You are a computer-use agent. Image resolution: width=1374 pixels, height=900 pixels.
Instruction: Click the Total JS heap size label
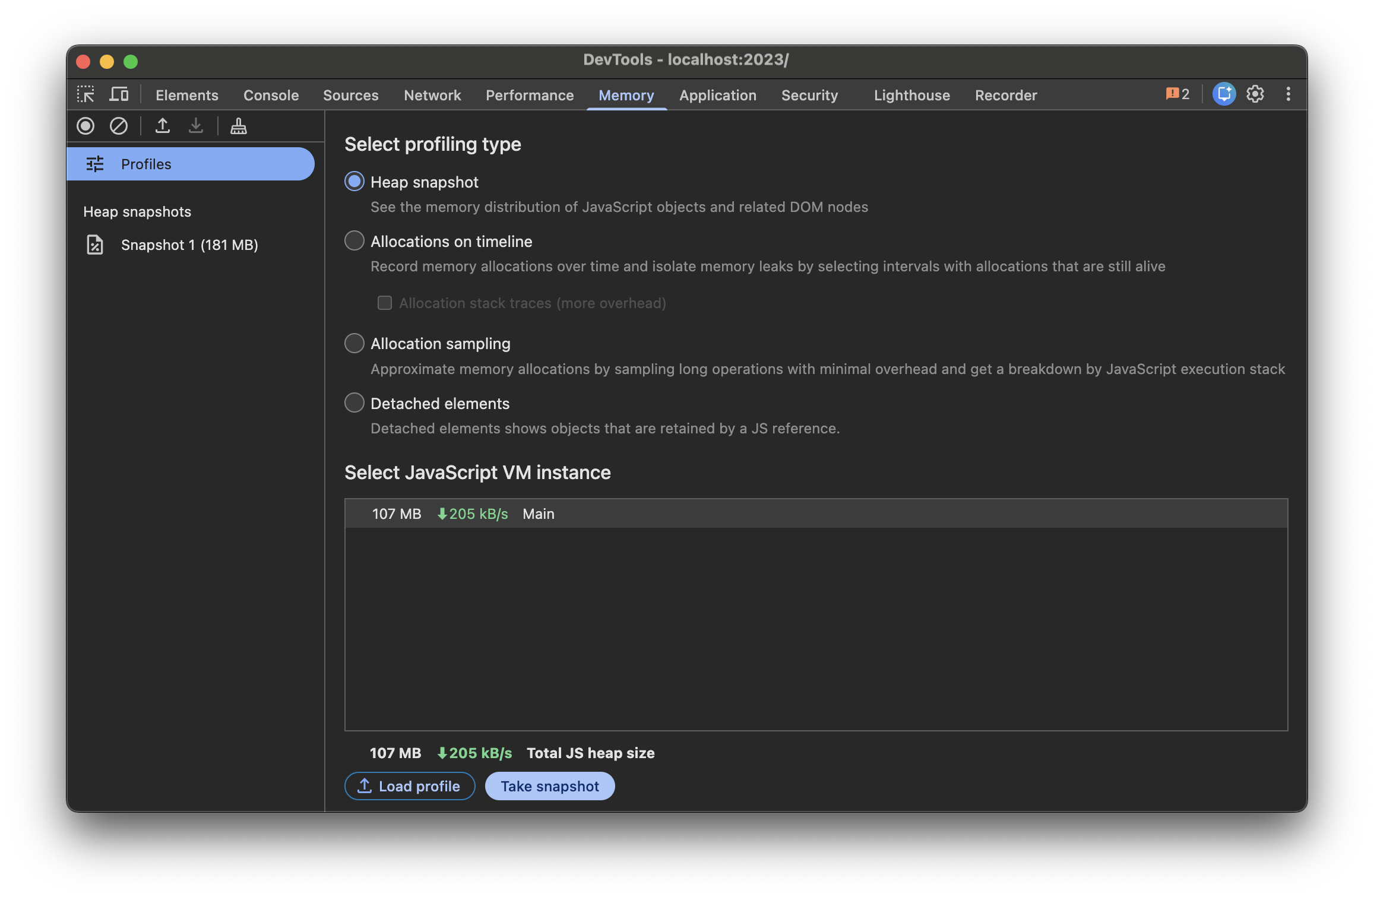click(x=591, y=753)
